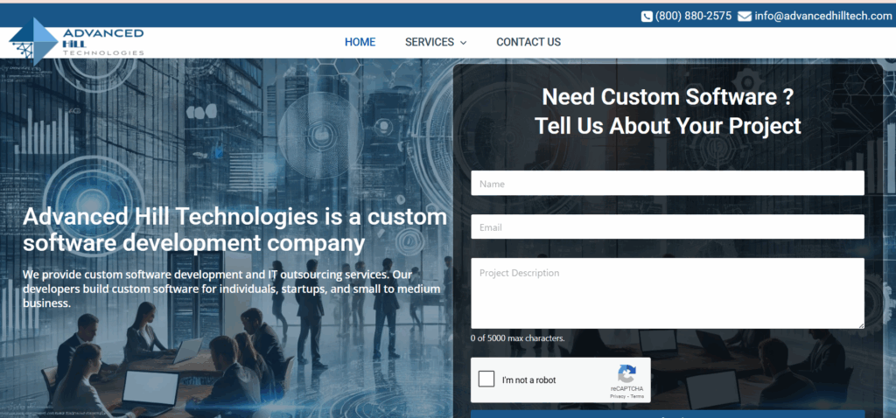The image size is (896, 418).
Task: Focus the Email input field
Action: (668, 226)
